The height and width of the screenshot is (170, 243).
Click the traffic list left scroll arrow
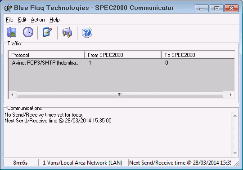pos(12,95)
